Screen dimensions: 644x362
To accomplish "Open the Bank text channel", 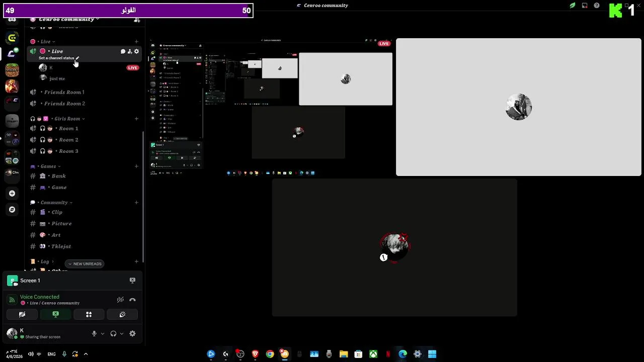I will pyautogui.click(x=85, y=176).
